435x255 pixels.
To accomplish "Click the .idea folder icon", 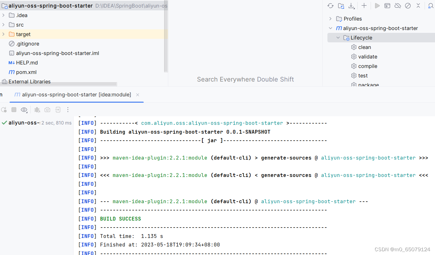I will 12,15.
